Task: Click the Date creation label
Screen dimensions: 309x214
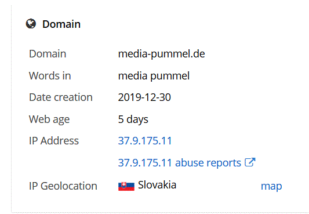Action: (x=61, y=97)
